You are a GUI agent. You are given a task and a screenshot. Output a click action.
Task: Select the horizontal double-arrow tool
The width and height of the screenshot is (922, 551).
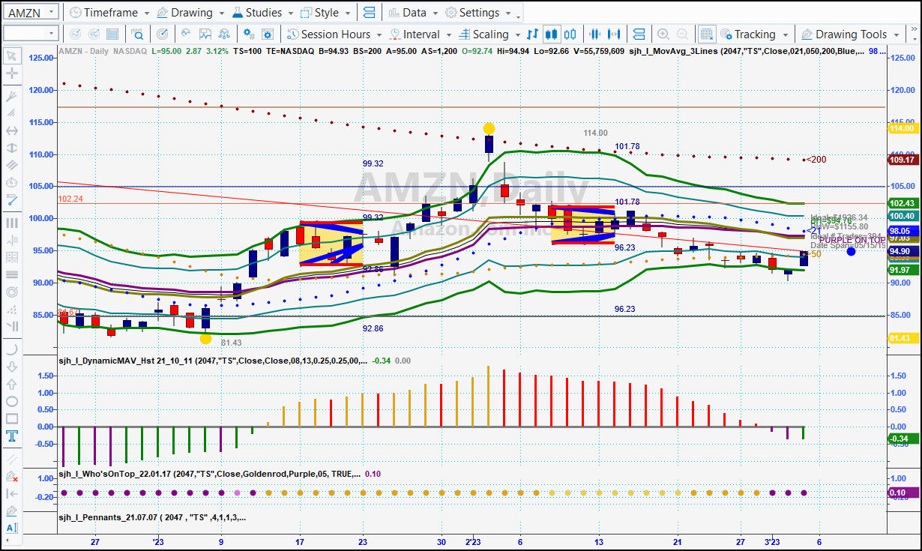[x=12, y=130]
